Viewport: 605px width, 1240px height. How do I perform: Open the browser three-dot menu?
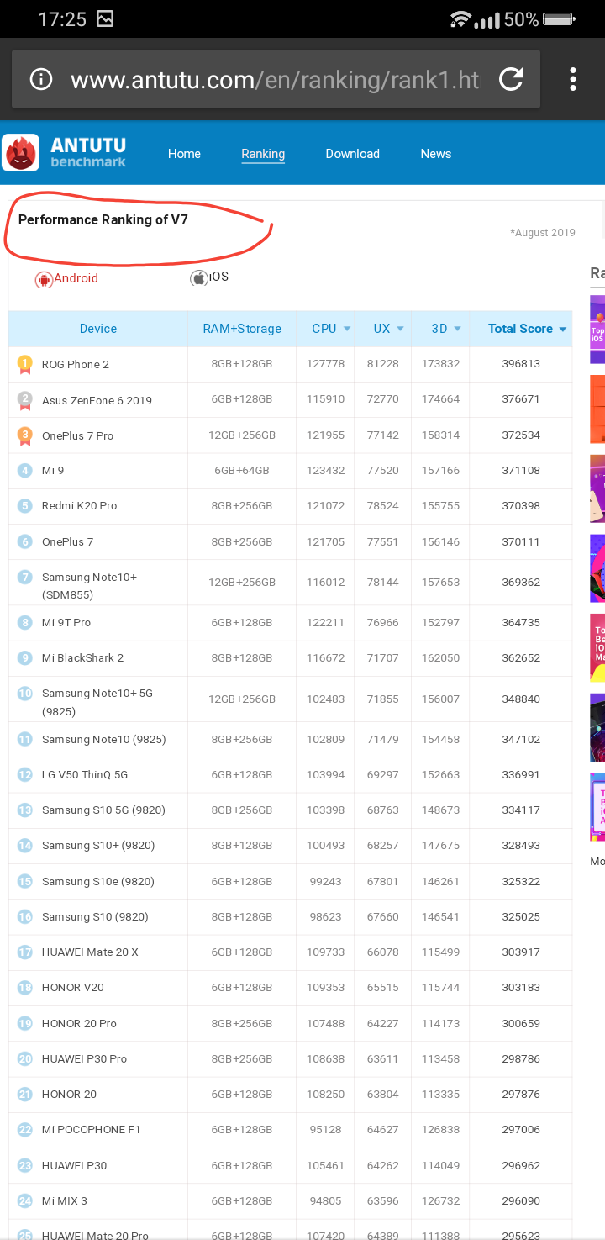pos(573,80)
